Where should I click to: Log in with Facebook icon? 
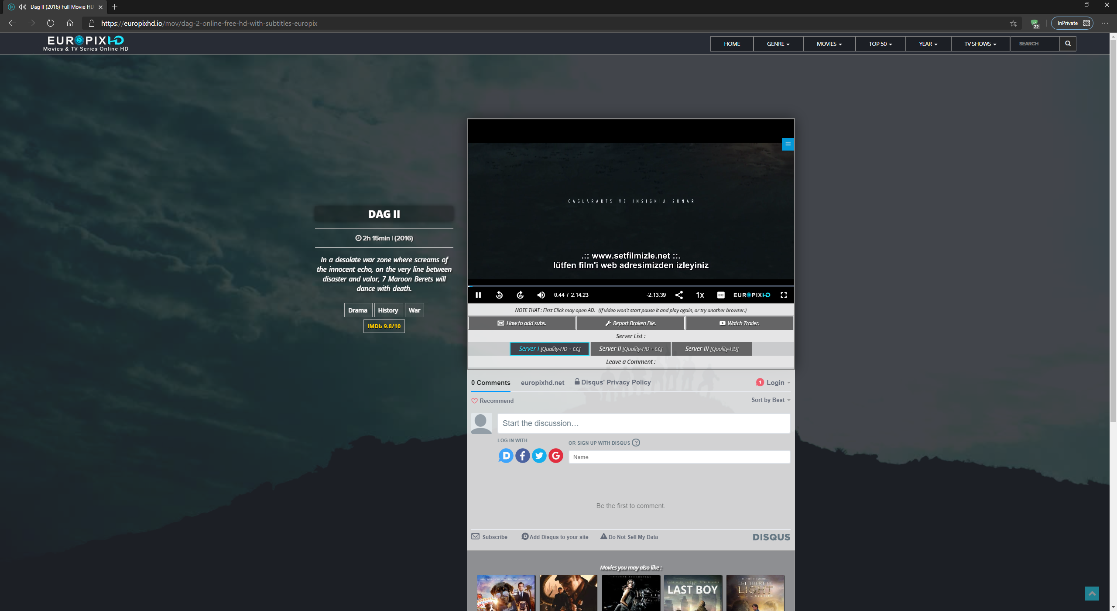523,456
